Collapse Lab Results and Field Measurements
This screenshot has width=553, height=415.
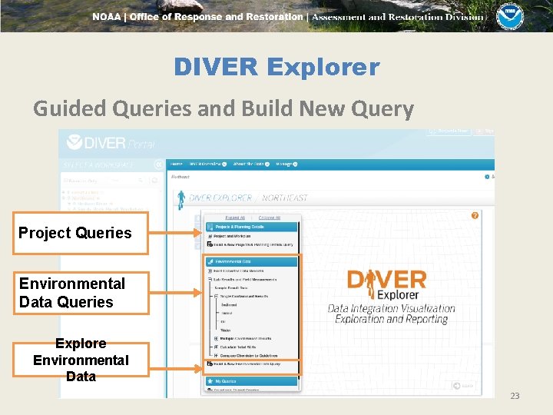pos(210,280)
